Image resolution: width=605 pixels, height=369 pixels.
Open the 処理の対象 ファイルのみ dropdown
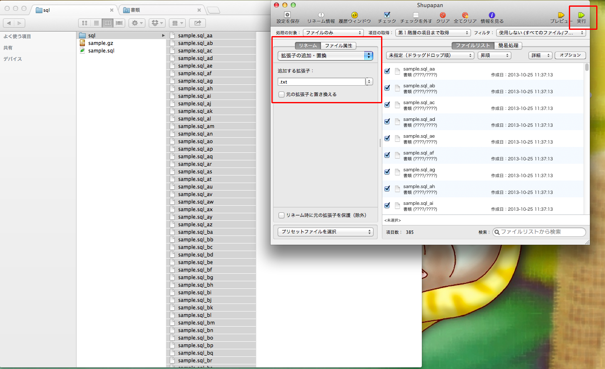click(333, 33)
